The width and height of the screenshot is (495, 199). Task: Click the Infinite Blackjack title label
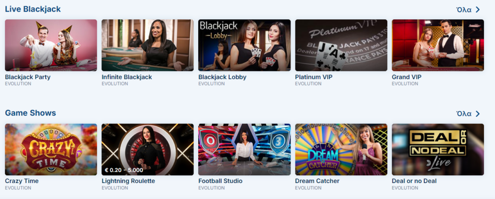[127, 77]
